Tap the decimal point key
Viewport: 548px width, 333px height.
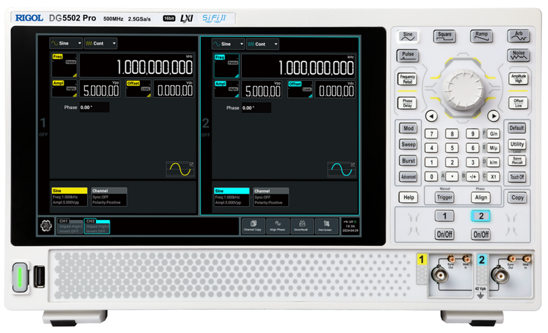pos(452,177)
